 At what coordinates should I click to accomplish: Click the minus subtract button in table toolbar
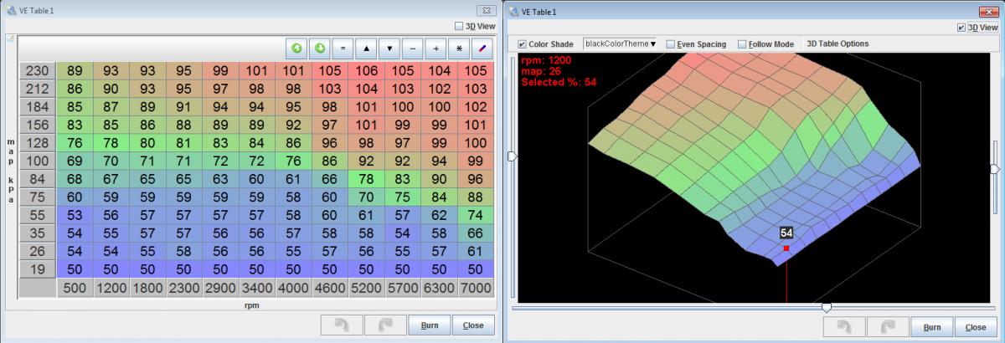click(413, 48)
